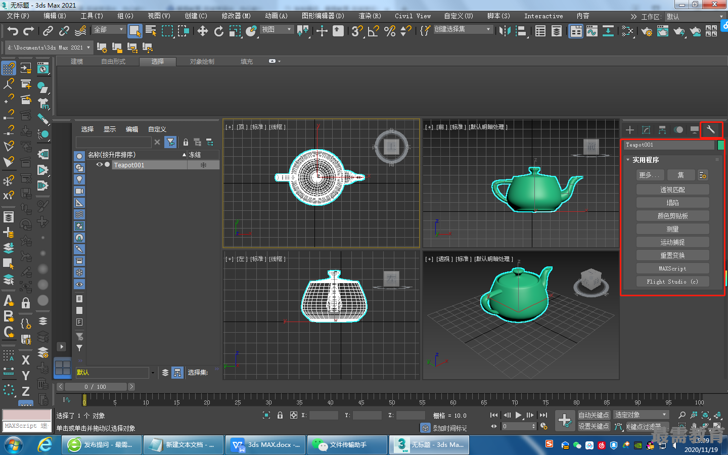Click the 重置变换 button
The height and width of the screenshot is (455, 728).
[672, 255]
